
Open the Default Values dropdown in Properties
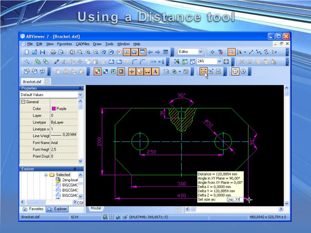[80, 95]
